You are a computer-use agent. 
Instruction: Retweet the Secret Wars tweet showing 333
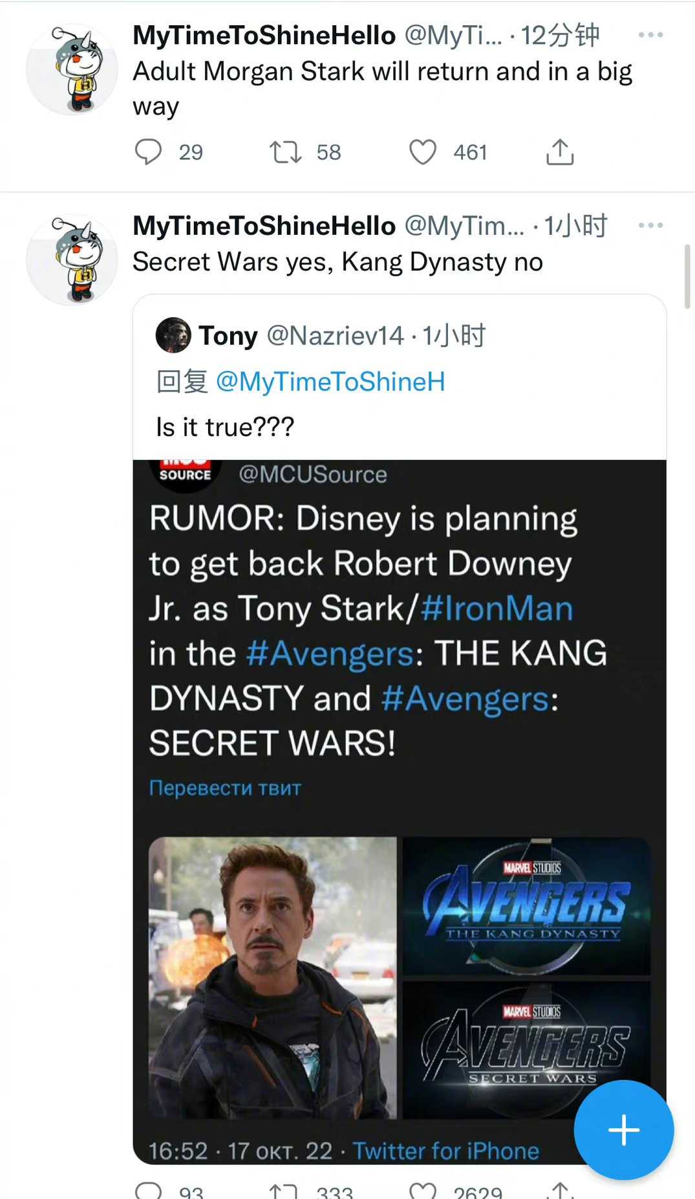coord(285,1191)
